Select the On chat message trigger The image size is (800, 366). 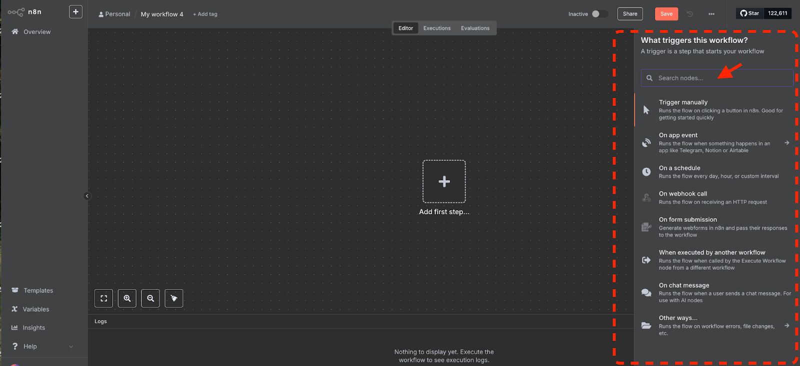tap(716, 293)
